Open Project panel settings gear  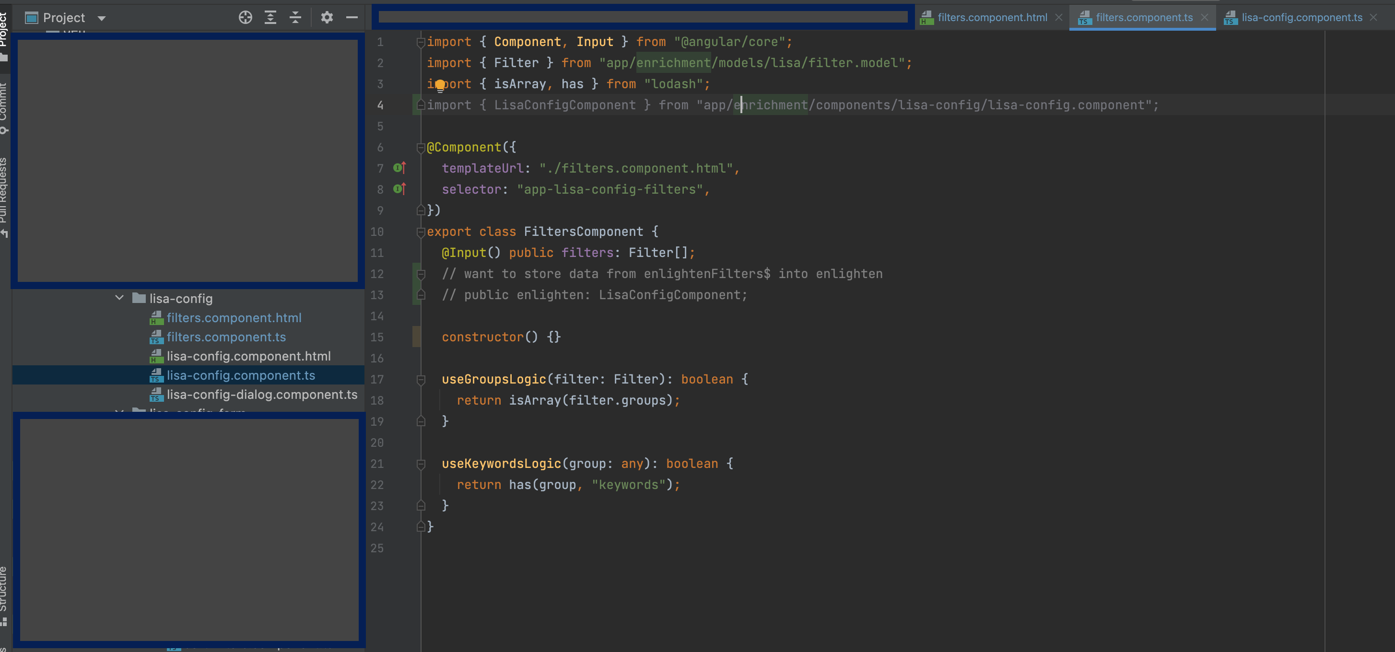[x=327, y=17]
